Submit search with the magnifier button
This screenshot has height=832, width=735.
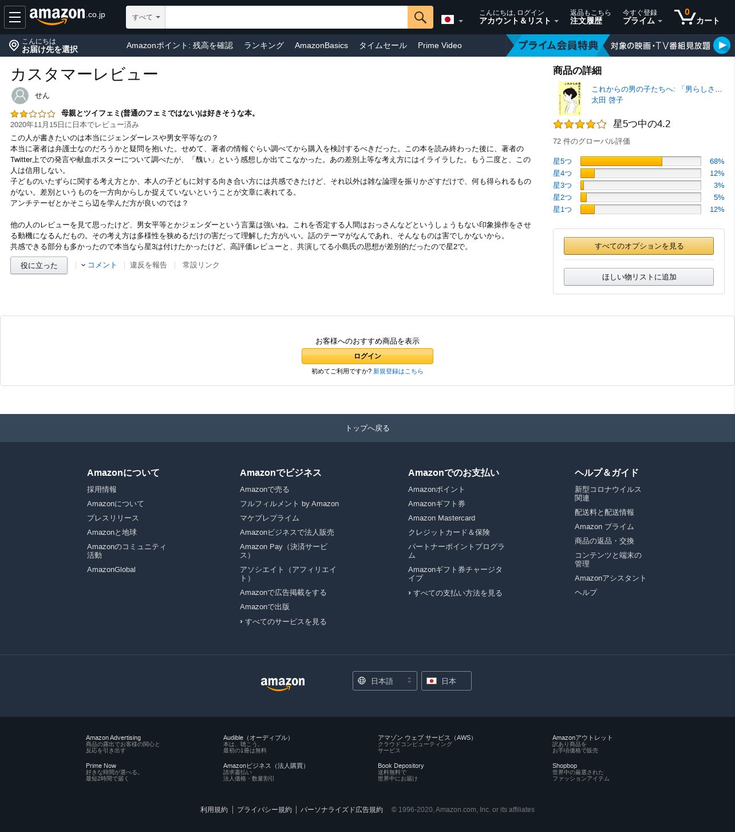(x=420, y=17)
